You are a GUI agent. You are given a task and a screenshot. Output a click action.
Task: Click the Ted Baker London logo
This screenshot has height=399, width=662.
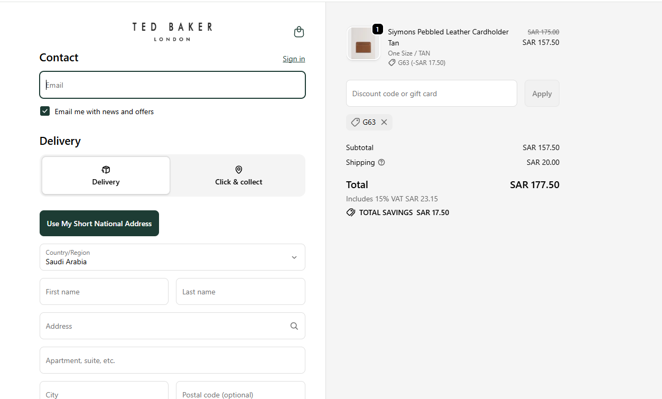[x=172, y=32]
